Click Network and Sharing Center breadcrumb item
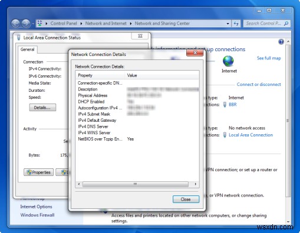The height and width of the screenshot is (233, 300). (162, 24)
